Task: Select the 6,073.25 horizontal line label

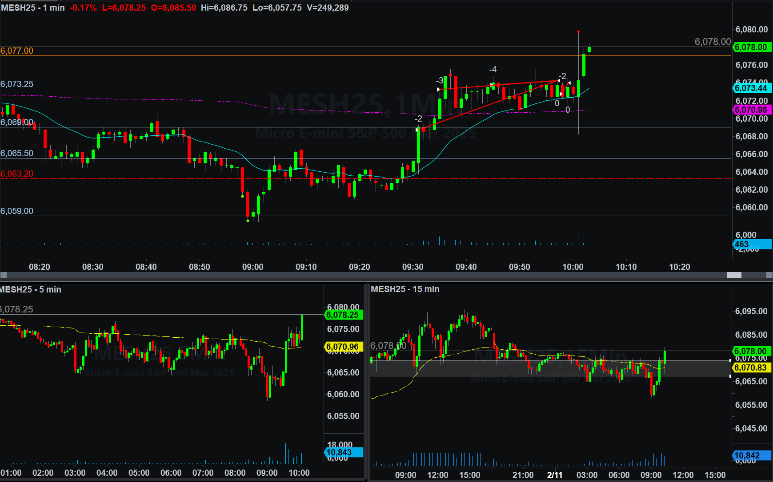Action: point(17,84)
